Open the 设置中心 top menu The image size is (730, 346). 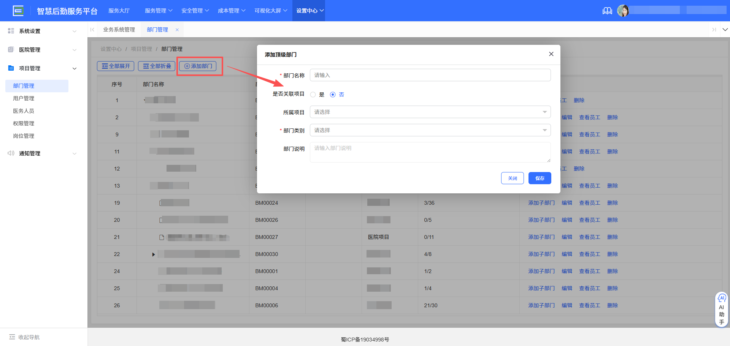(x=309, y=11)
